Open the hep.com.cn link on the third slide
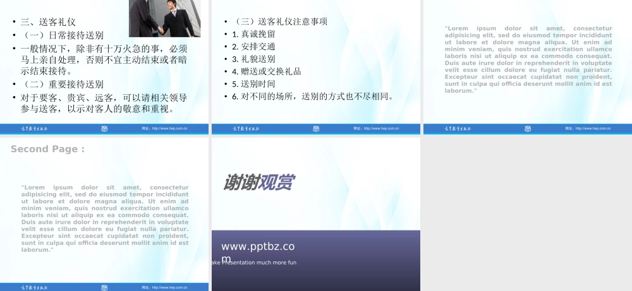The height and width of the screenshot is (291, 632). (x=588, y=129)
